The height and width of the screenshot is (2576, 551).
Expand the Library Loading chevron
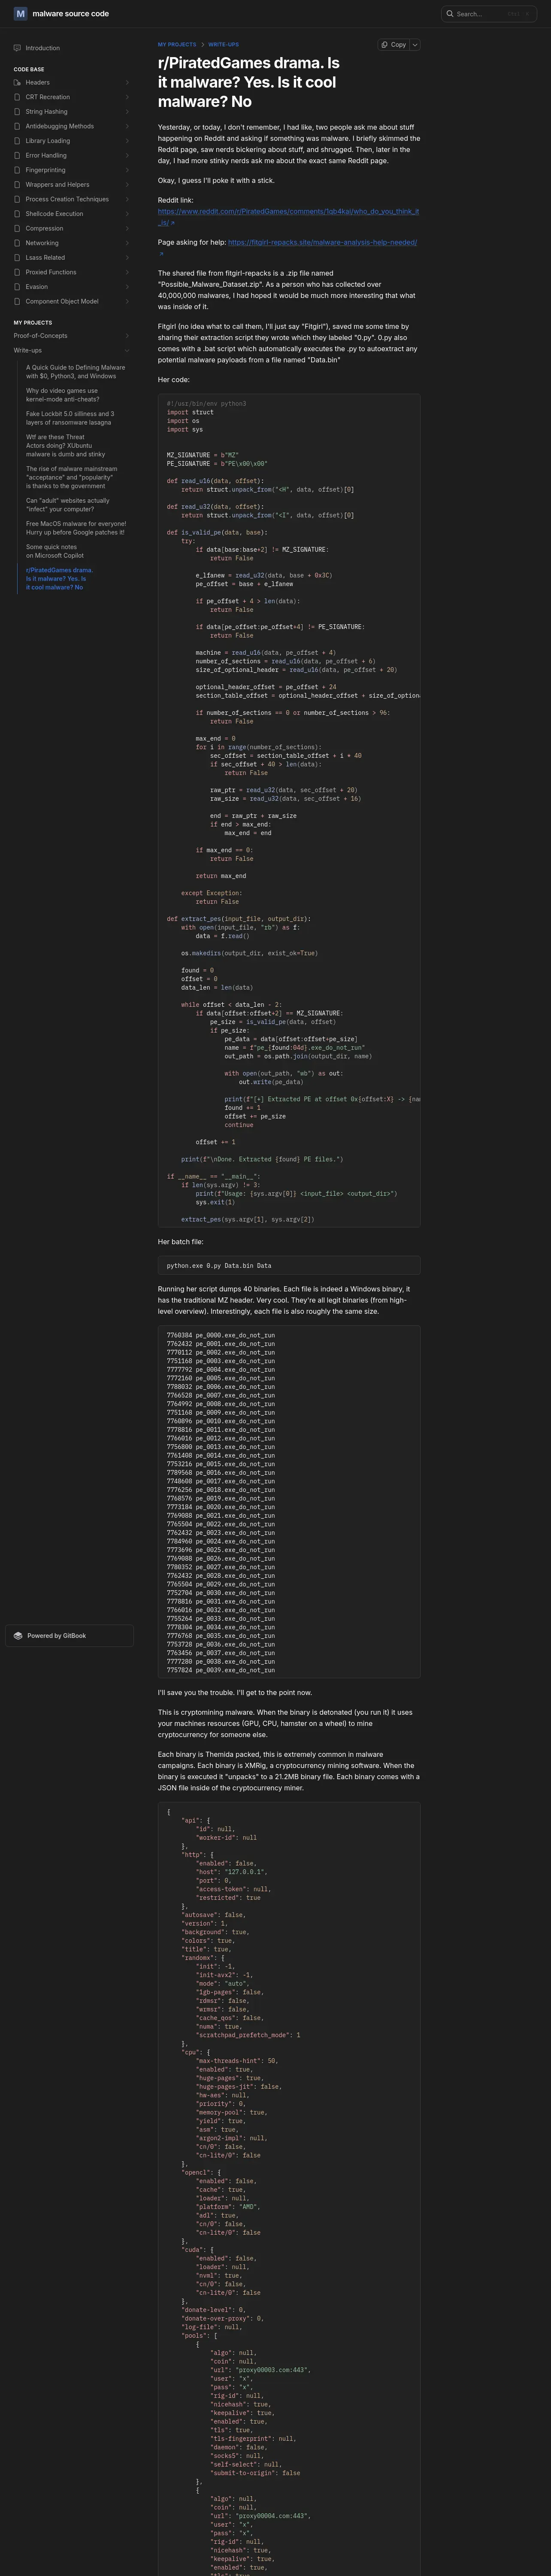tap(127, 141)
